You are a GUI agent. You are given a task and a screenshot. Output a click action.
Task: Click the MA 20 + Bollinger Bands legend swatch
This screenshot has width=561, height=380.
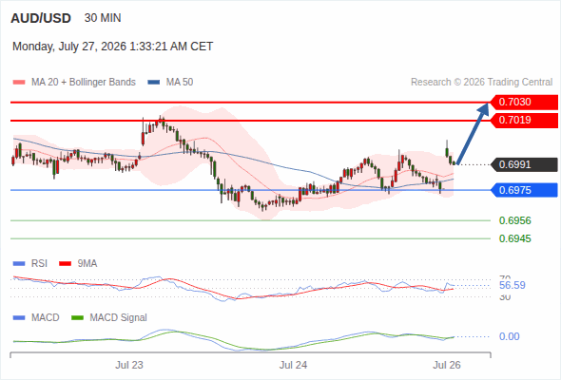click(19, 83)
